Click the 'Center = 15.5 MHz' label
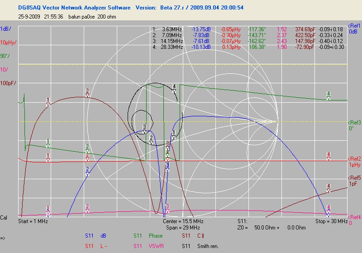The image size is (362, 253). (x=183, y=221)
